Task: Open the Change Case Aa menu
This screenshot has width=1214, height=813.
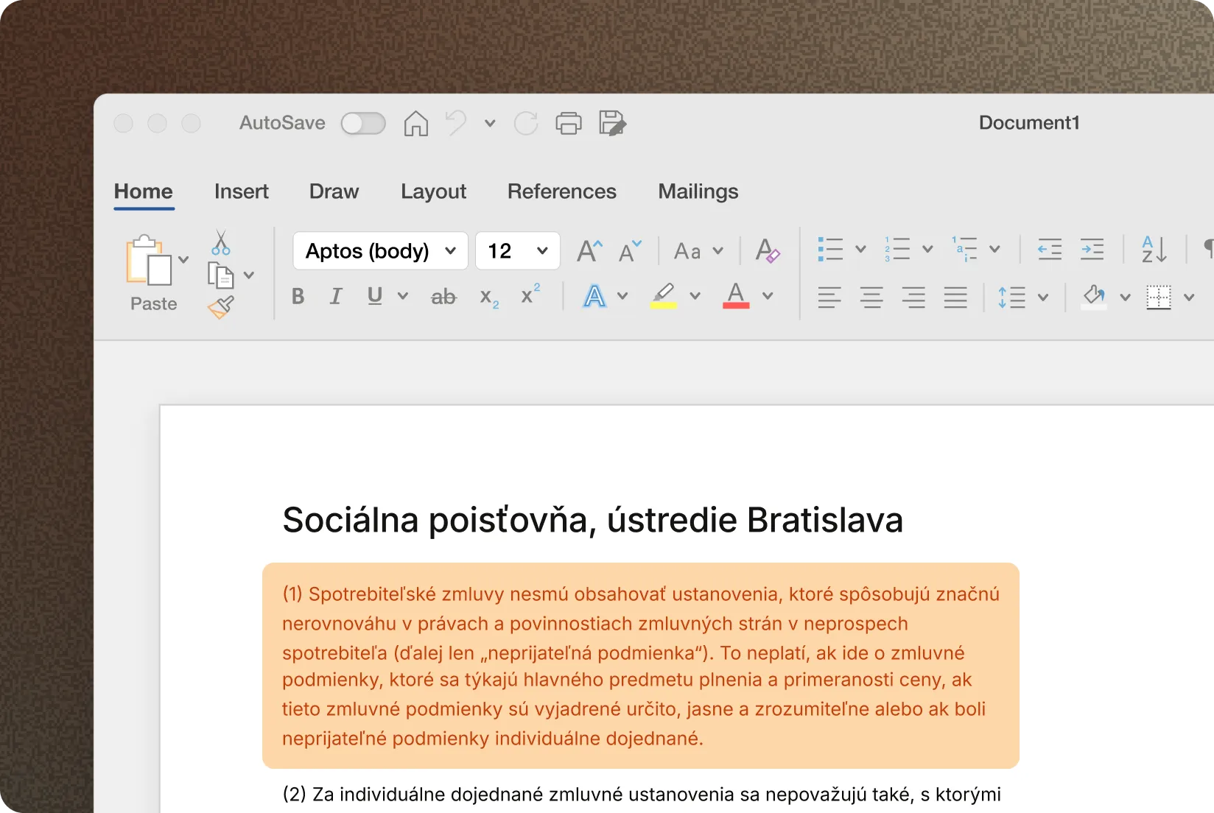Action: (x=698, y=251)
